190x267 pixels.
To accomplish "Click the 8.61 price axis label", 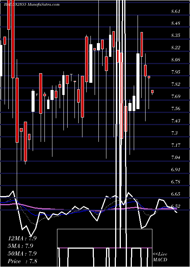I will (x=176, y=11).
